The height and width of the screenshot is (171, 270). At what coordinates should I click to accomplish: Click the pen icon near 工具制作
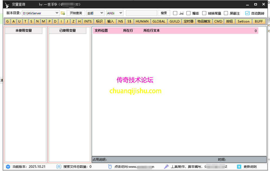pyautogui.click(x=166, y=167)
